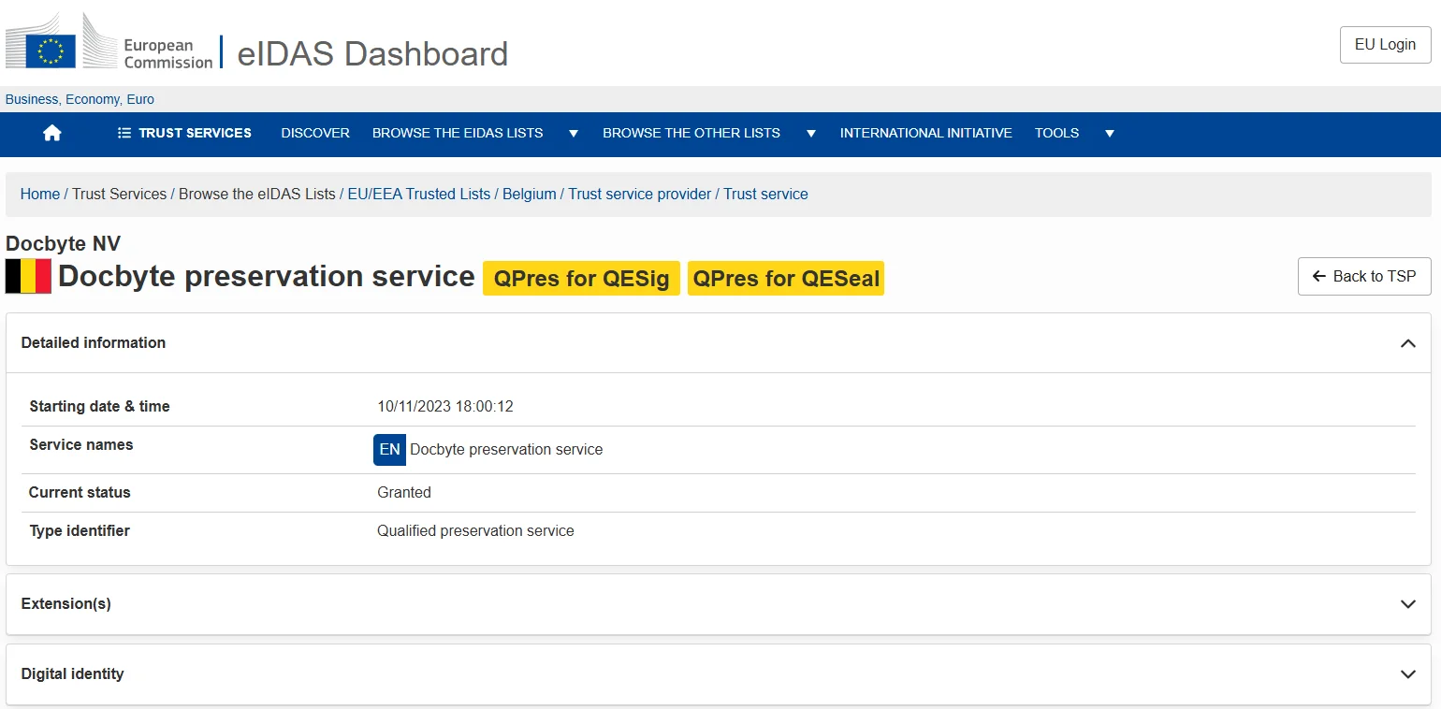The width and height of the screenshot is (1441, 709).
Task: Click the European Commission logo
Action: (109, 42)
